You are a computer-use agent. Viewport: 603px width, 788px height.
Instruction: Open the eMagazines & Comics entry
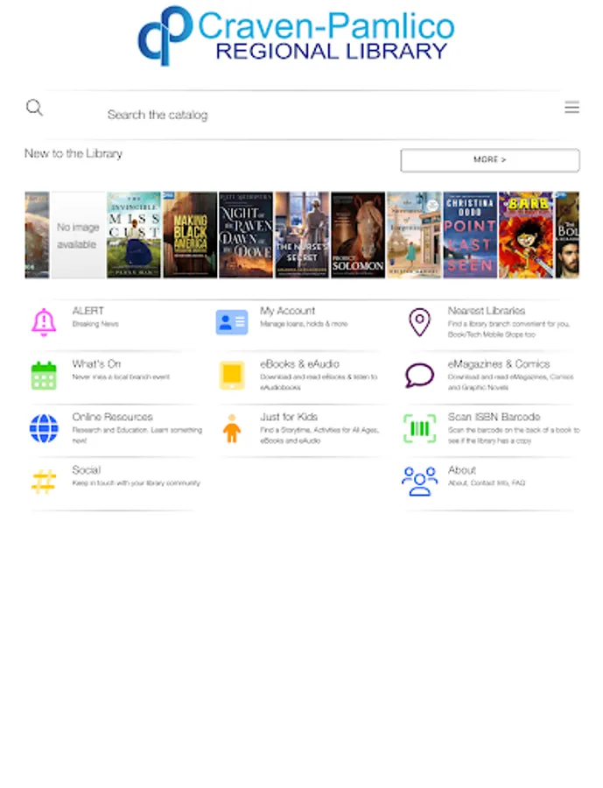489,376
